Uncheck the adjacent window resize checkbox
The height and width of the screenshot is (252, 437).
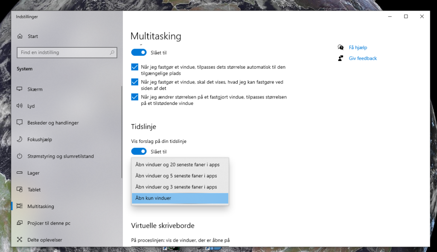point(134,97)
